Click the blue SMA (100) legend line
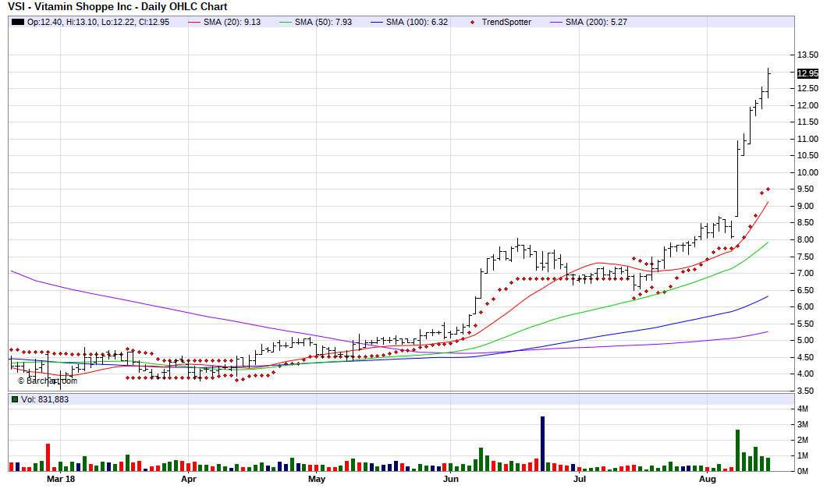 point(377,22)
